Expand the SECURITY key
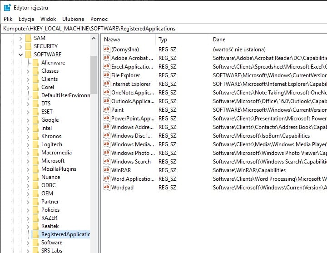The image size is (327, 253). click(20, 46)
